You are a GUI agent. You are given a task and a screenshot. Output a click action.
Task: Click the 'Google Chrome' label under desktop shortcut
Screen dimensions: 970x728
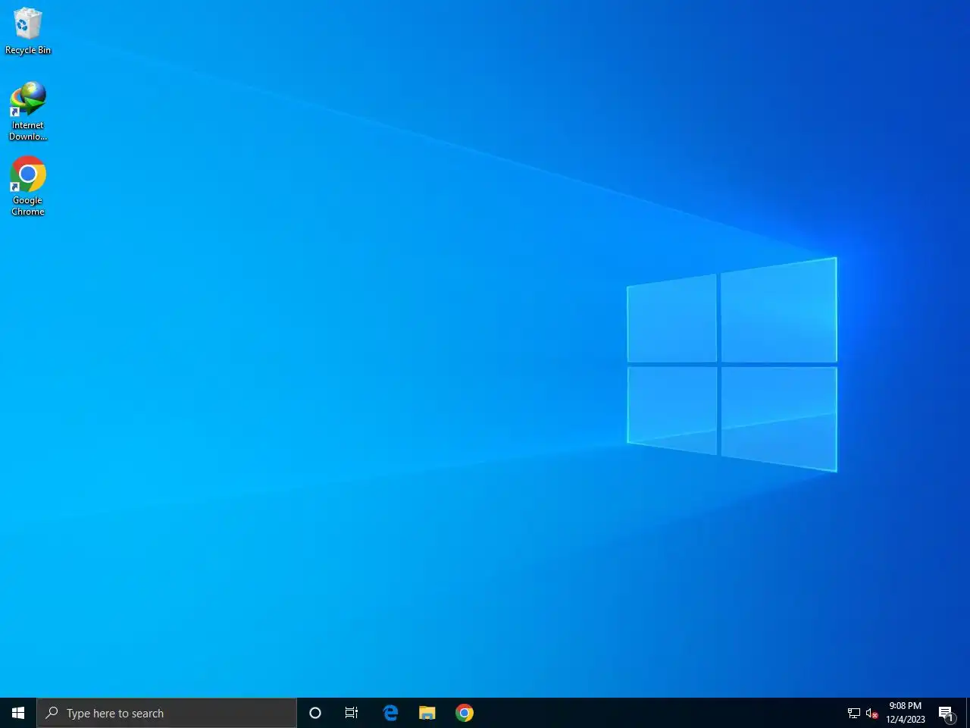pos(28,206)
